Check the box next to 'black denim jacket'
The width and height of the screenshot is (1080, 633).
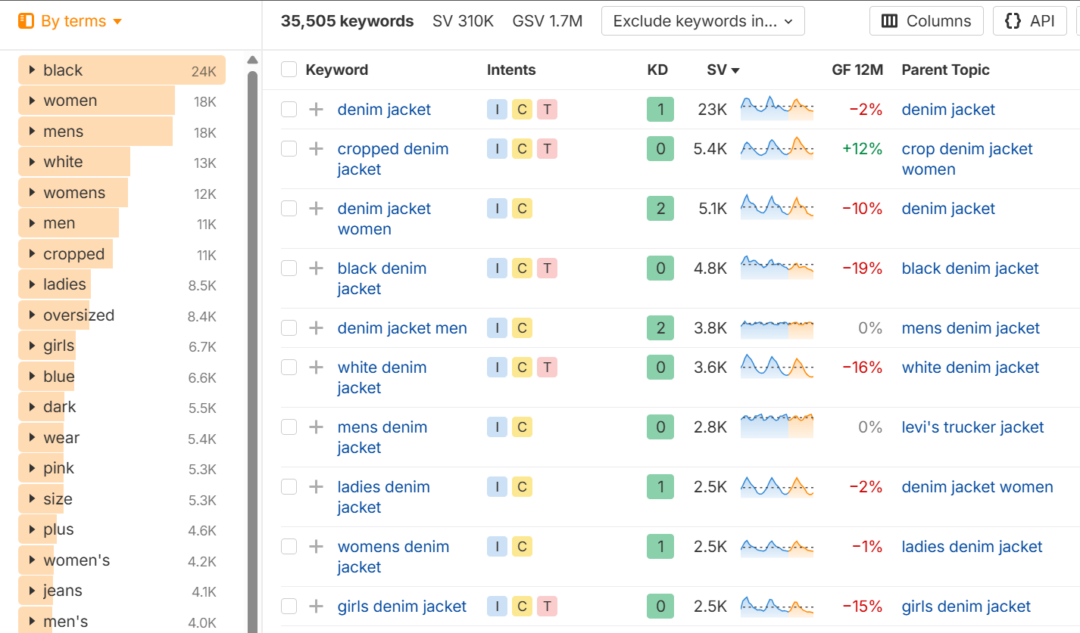pos(289,268)
